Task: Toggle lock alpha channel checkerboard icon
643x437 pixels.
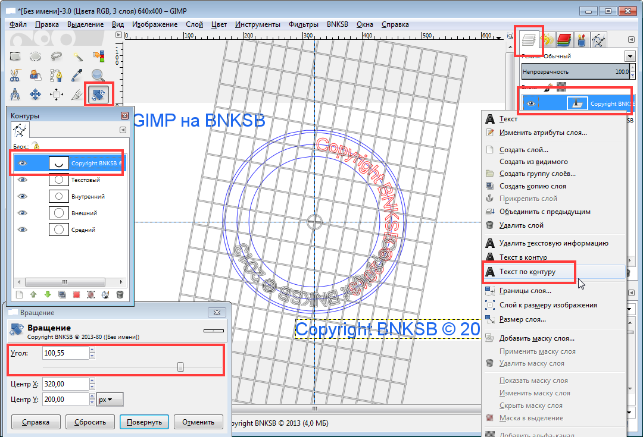Action: (561, 87)
